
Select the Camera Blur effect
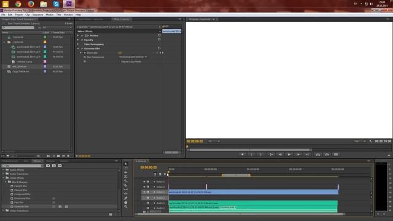pyautogui.click(x=20, y=186)
